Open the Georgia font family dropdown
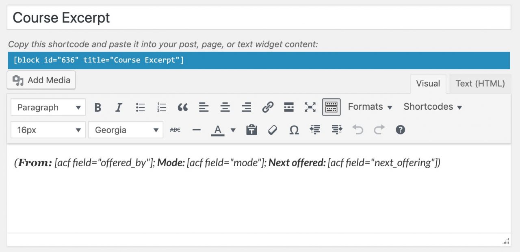The width and height of the screenshot is (520, 252). 126,130
